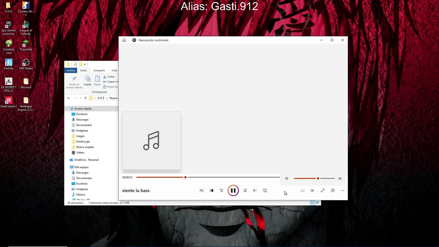Open the Archivo tab in File Explorer
Screen dimensions: 439x247
click(71, 70)
